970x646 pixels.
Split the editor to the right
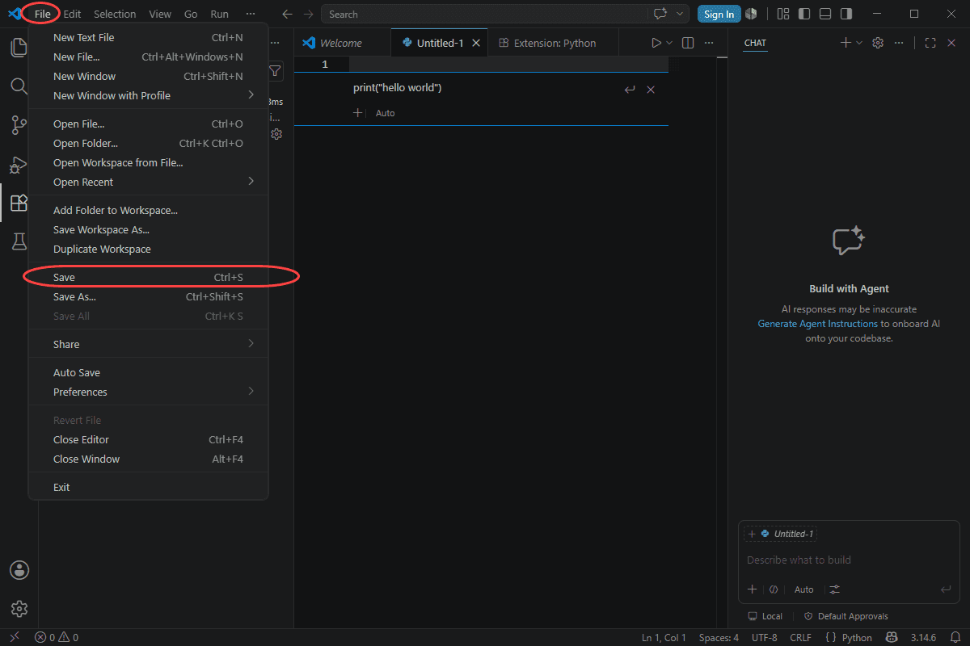click(688, 43)
